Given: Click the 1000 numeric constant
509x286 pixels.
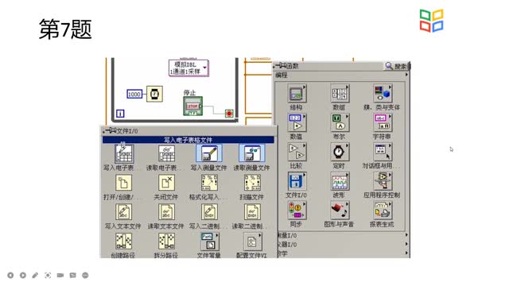Looking at the screenshot, I should pyautogui.click(x=134, y=94).
